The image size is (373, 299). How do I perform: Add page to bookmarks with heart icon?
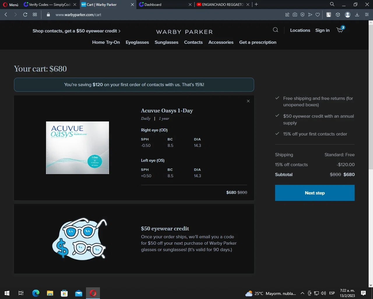[318, 15]
